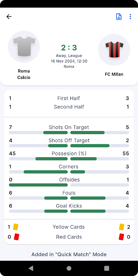138x276 pixels.
Task: Click the left team red card icon
Action: coord(17,237)
